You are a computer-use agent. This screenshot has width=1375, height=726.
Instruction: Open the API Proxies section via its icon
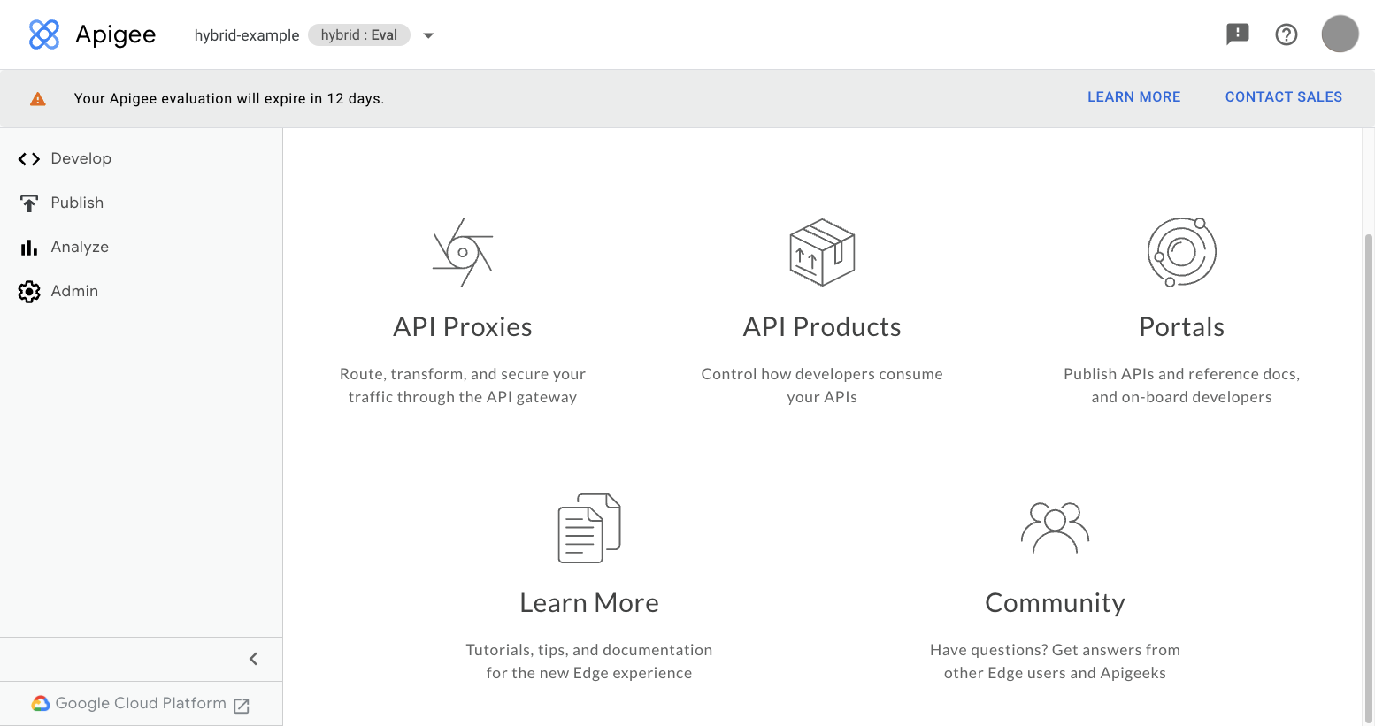coord(462,252)
